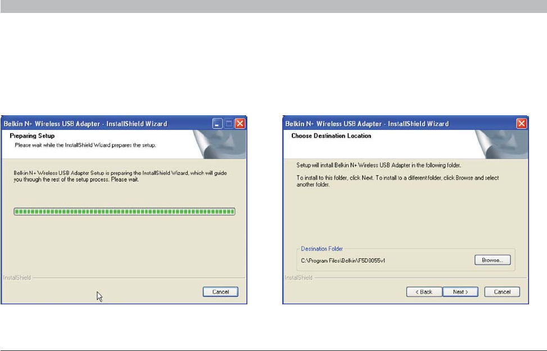The image size is (547, 351).
Task: Browse for a different destination folder
Action: click(492, 260)
